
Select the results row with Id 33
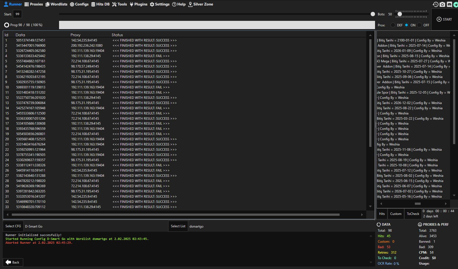click(x=185, y=207)
